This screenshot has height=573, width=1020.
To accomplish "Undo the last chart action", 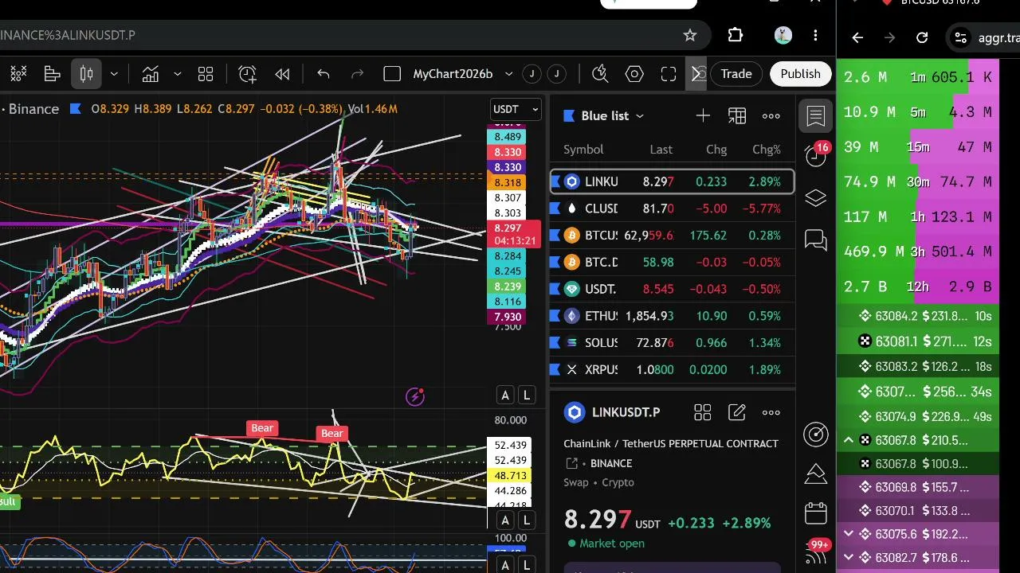I will pos(324,74).
